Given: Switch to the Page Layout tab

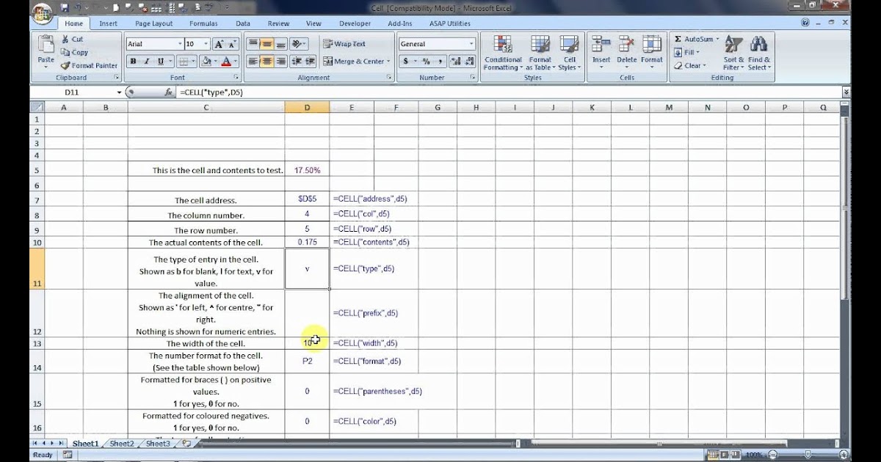Looking at the screenshot, I should click(x=153, y=23).
